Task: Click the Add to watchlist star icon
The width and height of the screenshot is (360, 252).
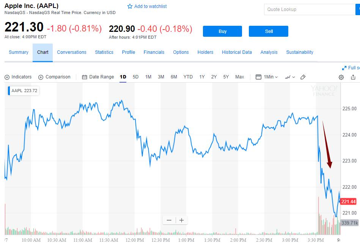Action: click(x=130, y=6)
